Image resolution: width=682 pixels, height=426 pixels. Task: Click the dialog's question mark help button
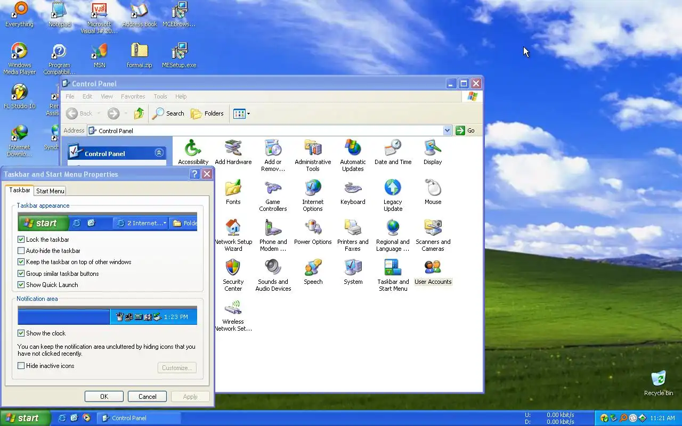194,174
